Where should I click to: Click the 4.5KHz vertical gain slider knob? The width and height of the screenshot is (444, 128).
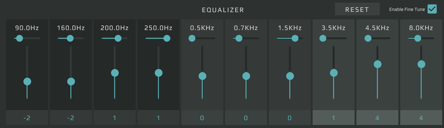[x=377, y=64]
